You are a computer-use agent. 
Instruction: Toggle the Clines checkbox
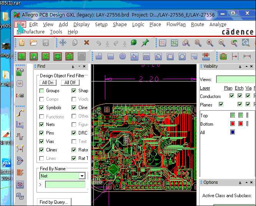point(42,150)
